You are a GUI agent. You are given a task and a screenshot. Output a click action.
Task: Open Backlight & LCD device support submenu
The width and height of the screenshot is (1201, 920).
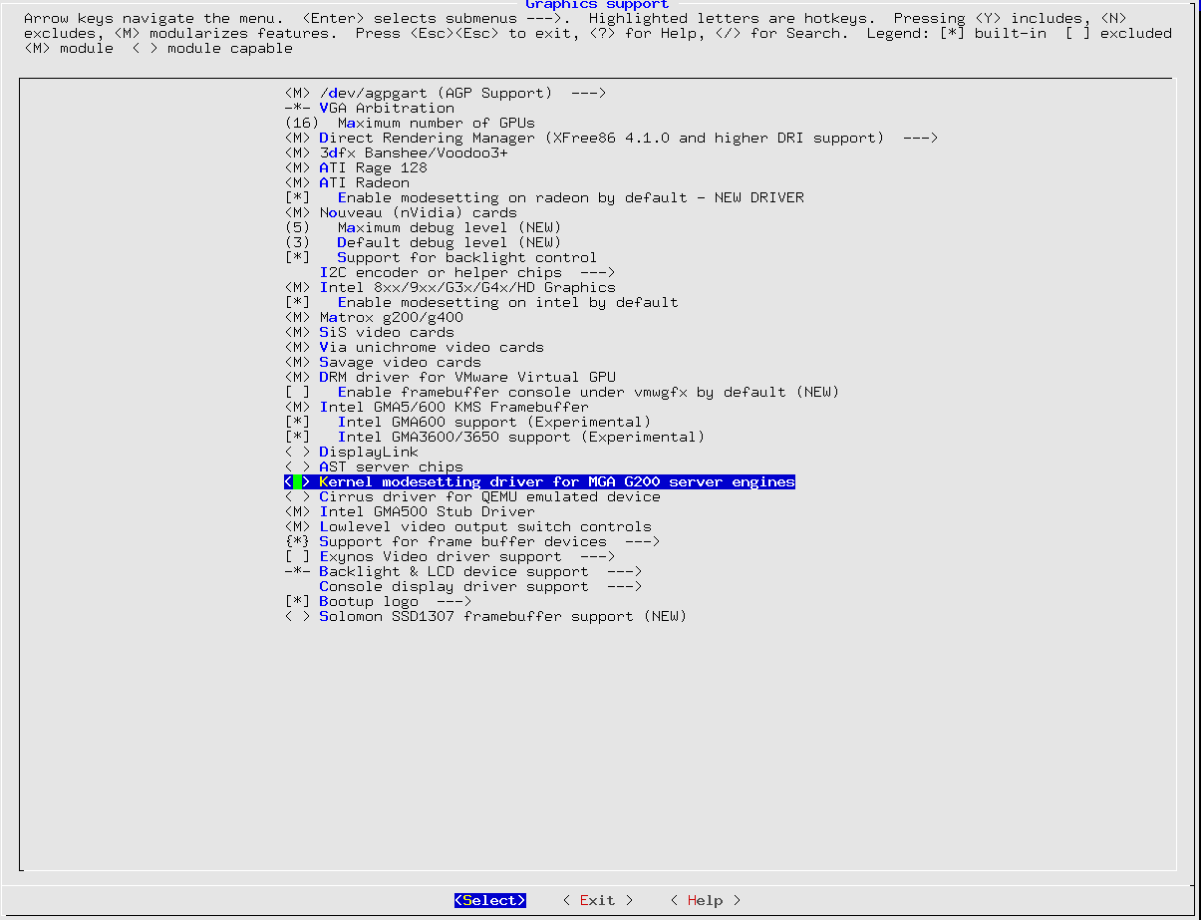(463, 571)
